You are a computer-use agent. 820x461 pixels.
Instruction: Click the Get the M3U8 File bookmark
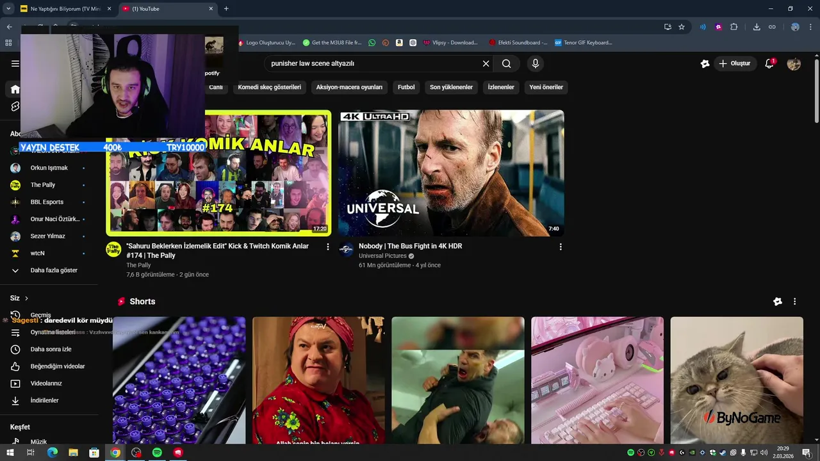[x=332, y=43]
